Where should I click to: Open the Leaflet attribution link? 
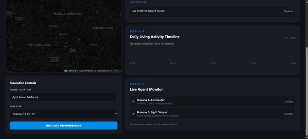[x=71, y=71]
